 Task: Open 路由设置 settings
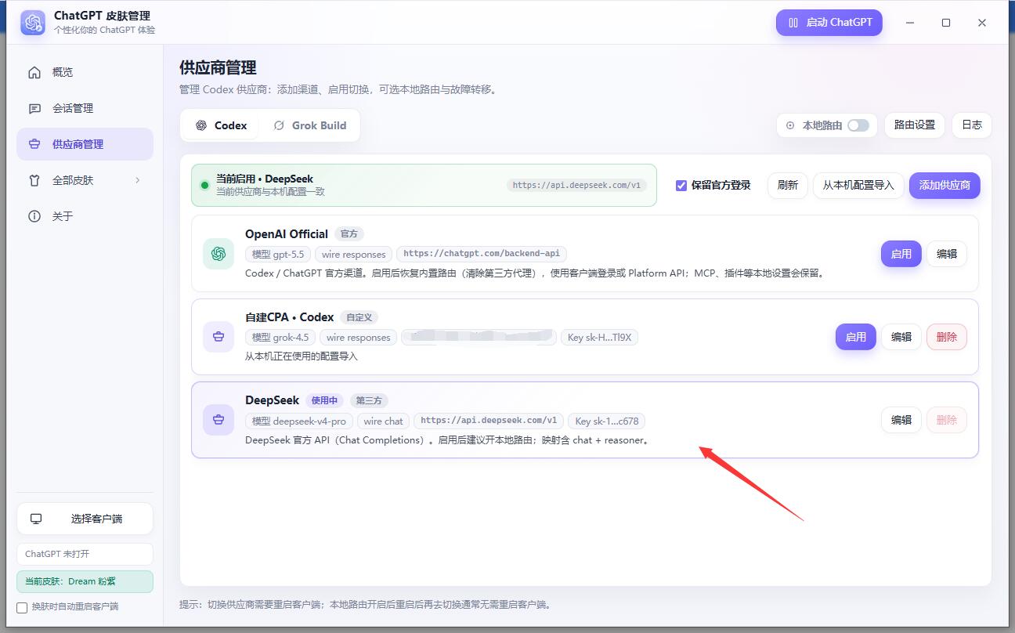point(915,125)
